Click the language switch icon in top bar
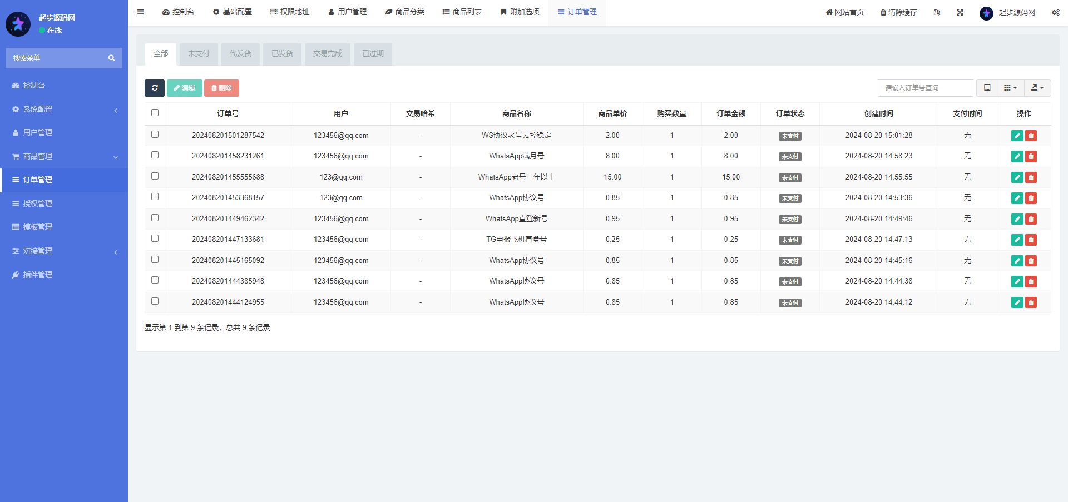 [937, 12]
